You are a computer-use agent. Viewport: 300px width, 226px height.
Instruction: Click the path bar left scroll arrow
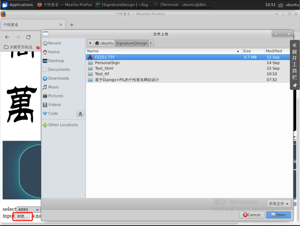pyautogui.click(x=90, y=43)
